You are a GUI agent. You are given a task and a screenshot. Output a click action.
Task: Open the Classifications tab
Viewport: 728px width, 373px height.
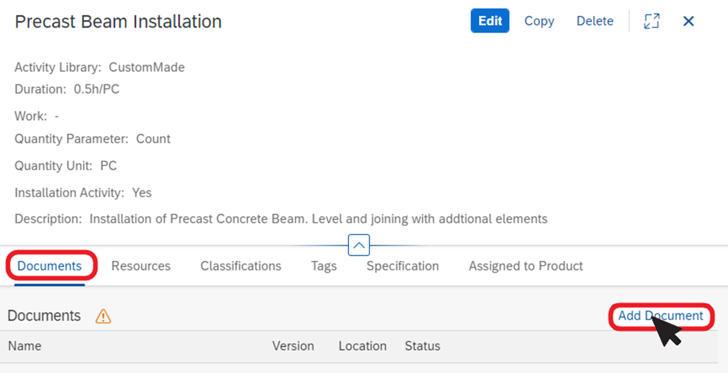(x=241, y=266)
